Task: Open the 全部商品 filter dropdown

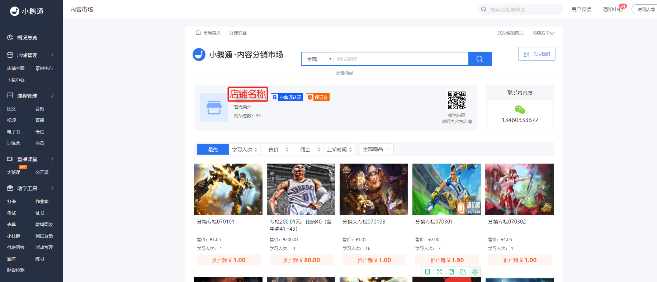Action: pos(377,149)
